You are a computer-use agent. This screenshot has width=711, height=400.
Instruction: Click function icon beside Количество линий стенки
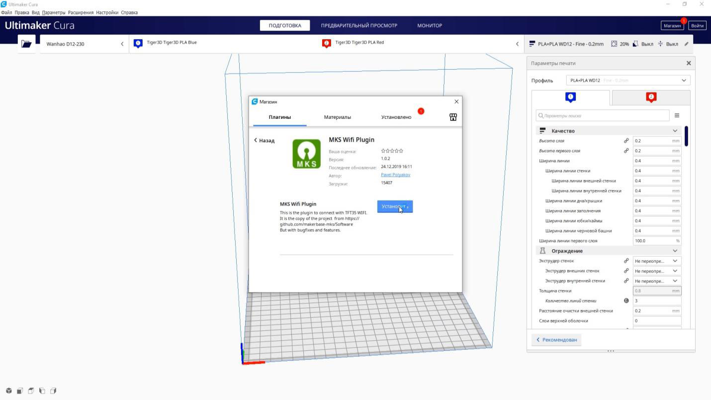pos(626,300)
